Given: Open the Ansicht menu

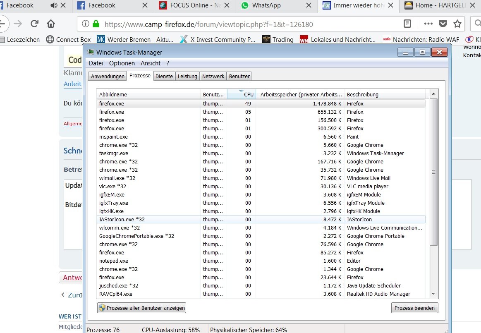Looking at the screenshot, I should tap(151, 63).
